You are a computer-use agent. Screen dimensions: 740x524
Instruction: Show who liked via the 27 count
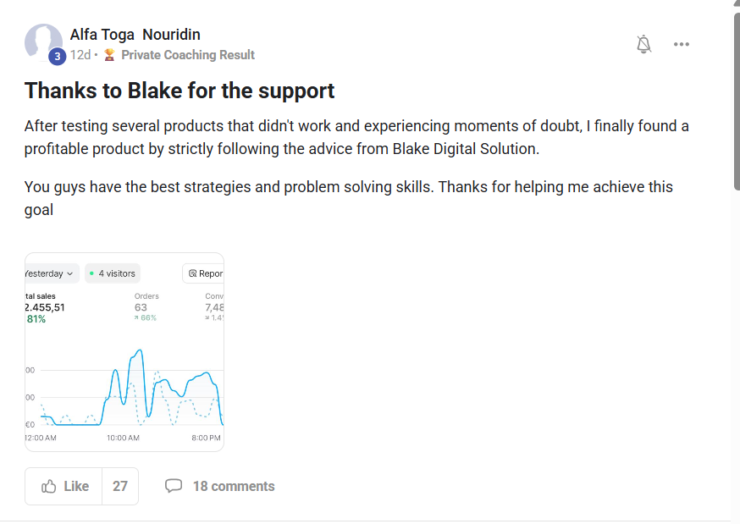(x=120, y=486)
